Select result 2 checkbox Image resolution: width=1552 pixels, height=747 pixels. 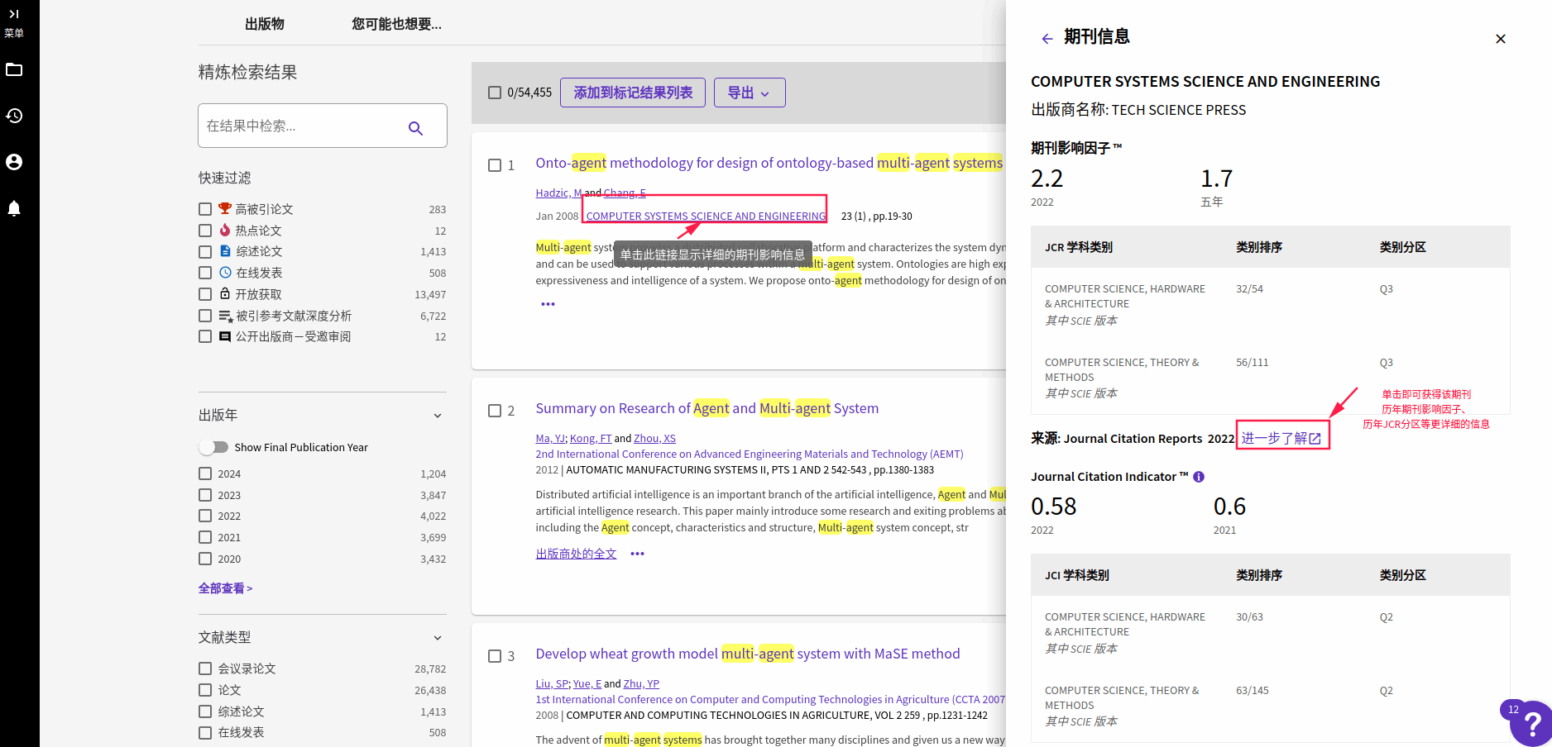click(495, 411)
